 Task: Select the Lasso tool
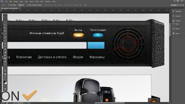click(x=5, y=25)
